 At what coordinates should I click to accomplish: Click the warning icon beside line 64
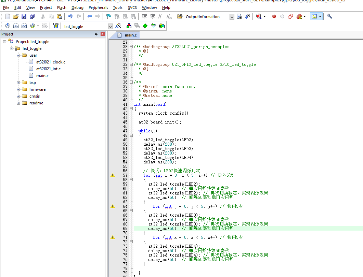(113, 206)
